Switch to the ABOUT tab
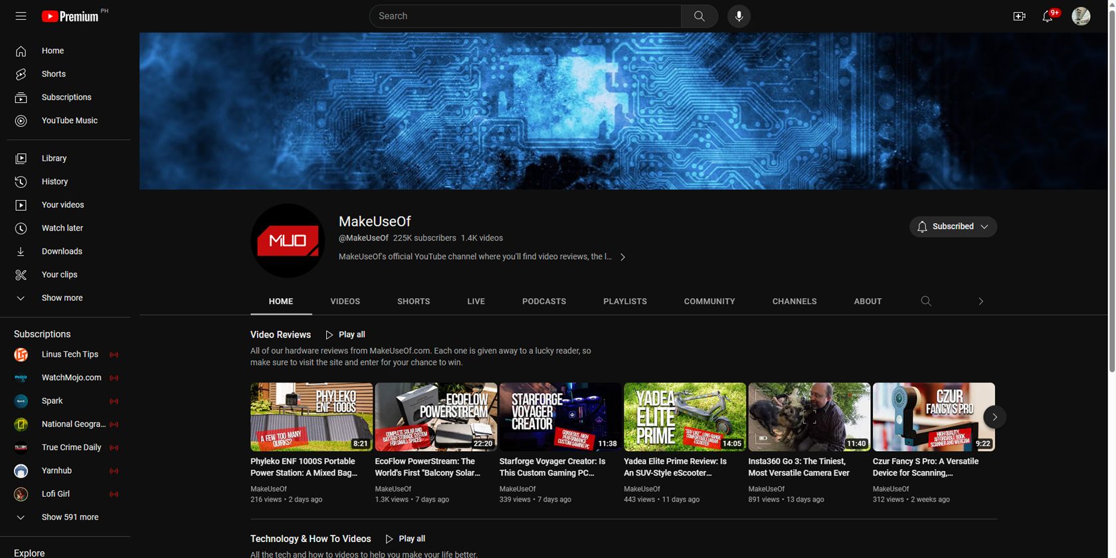The width and height of the screenshot is (1116, 558). [868, 301]
